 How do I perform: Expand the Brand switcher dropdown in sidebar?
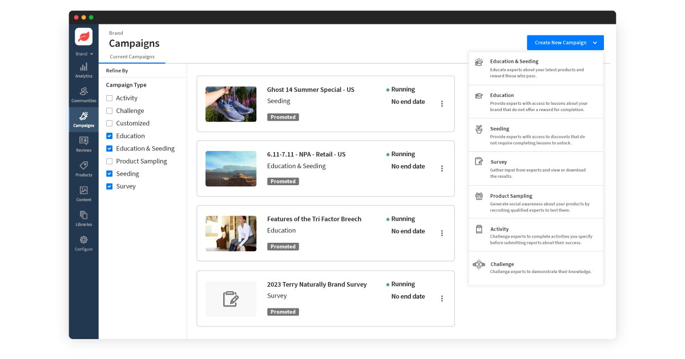click(84, 54)
